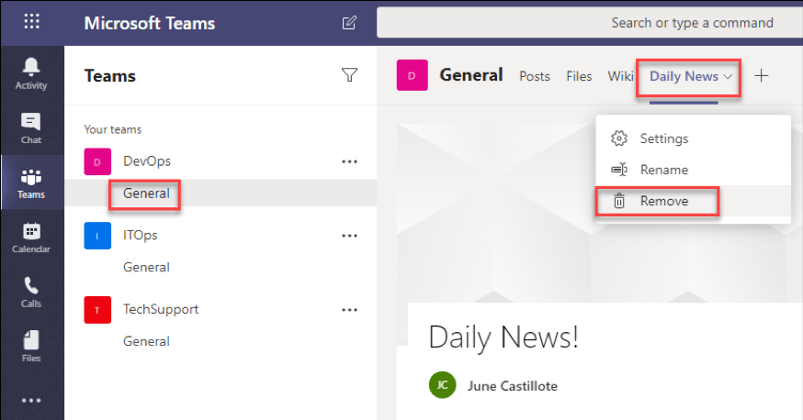Select the ITOps team name
The width and height of the screenshot is (803, 420).
(140, 235)
